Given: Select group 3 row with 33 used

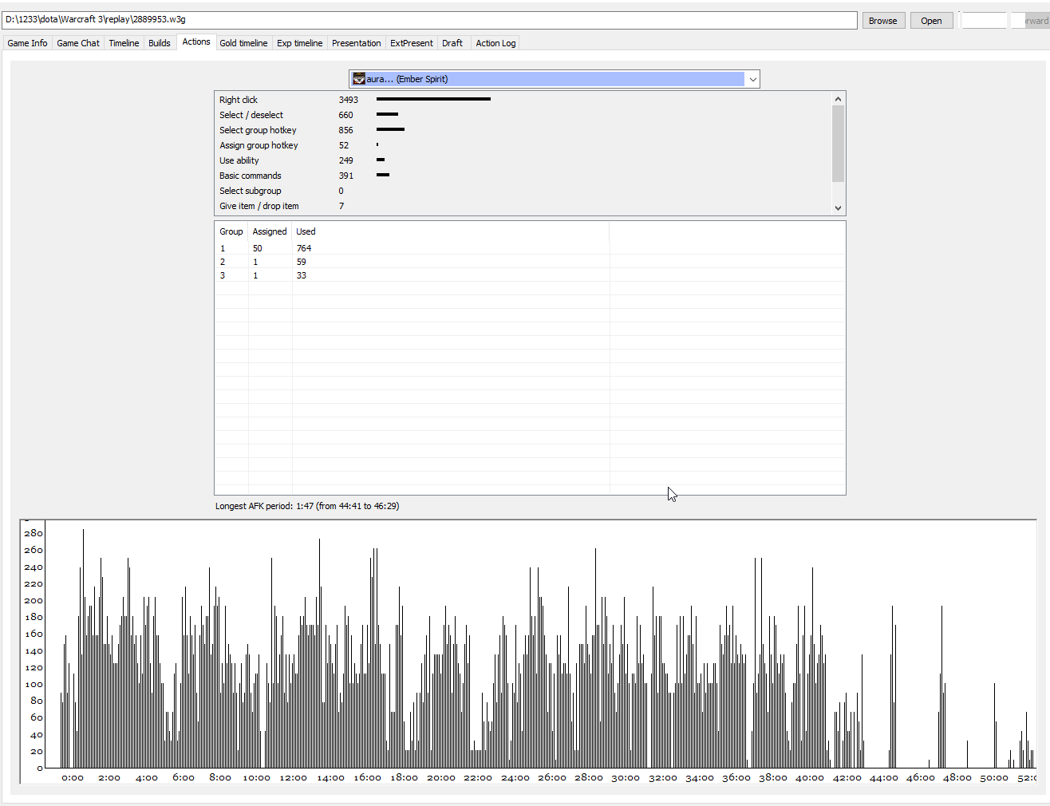Looking at the screenshot, I should [530, 275].
